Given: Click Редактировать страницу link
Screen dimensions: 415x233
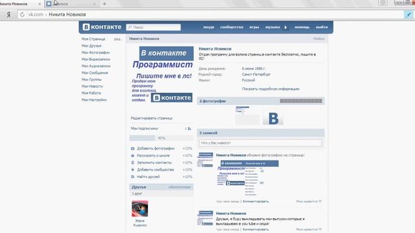Looking at the screenshot, I should [152, 118].
